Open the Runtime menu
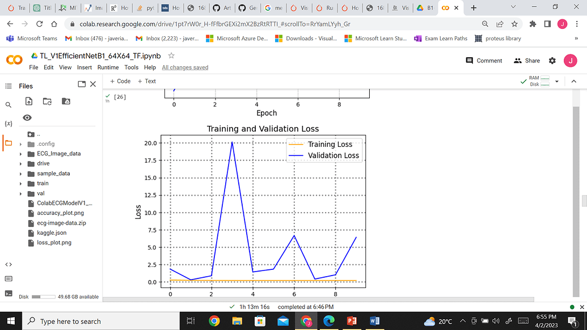This screenshot has height=330, width=587. tap(108, 67)
